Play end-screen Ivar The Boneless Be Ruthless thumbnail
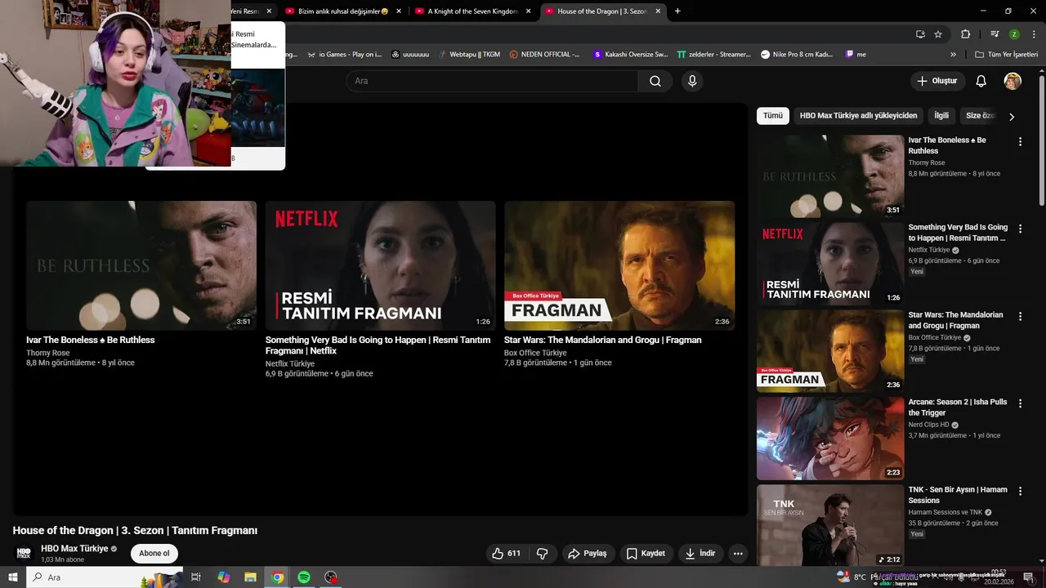Screen dimensions: 1046x588 click(x=141, y=265)
